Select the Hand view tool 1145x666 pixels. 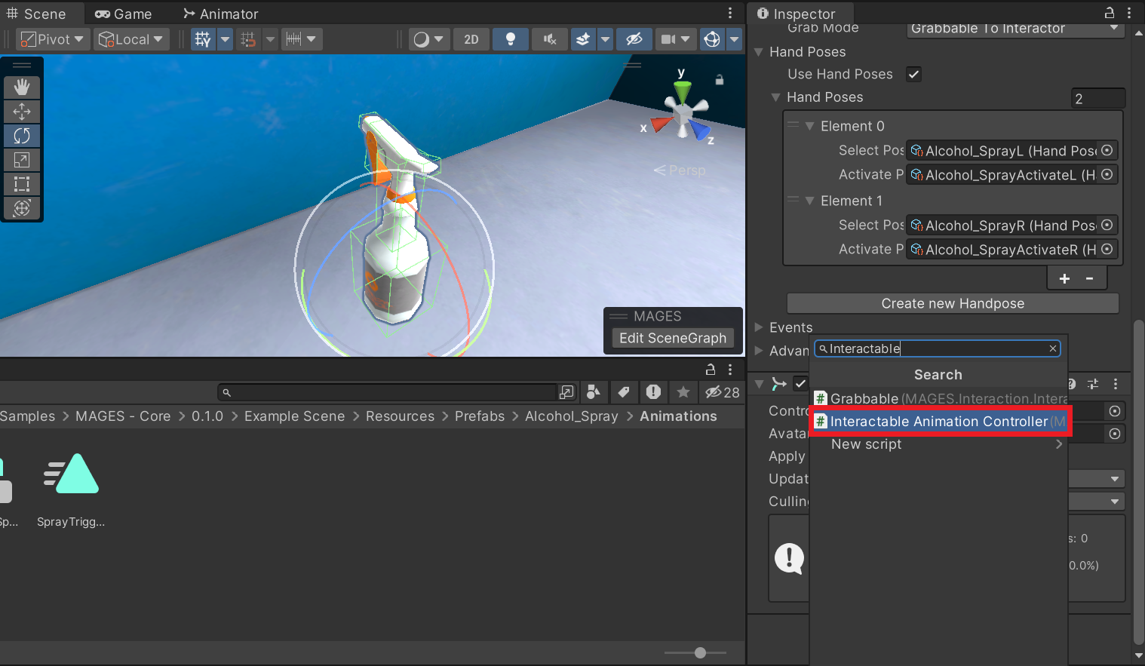click(22, 87)
